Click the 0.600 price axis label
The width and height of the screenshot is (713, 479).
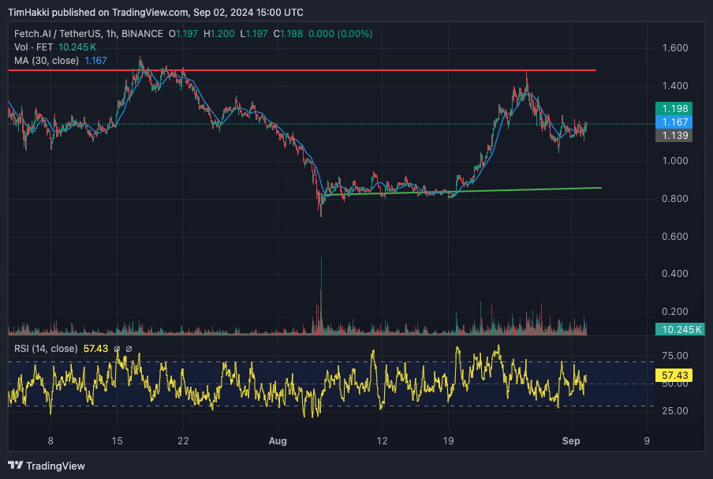(x=675, y=237)
